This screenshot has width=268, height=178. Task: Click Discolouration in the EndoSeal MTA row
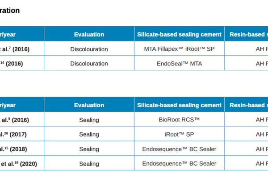click(x=89, y=64)
